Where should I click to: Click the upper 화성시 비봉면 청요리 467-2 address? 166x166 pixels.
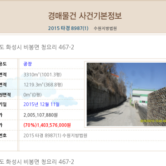click(37, 47)
